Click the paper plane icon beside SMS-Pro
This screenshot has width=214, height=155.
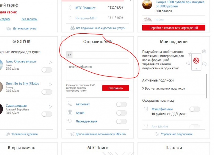(x=72, y=134)
